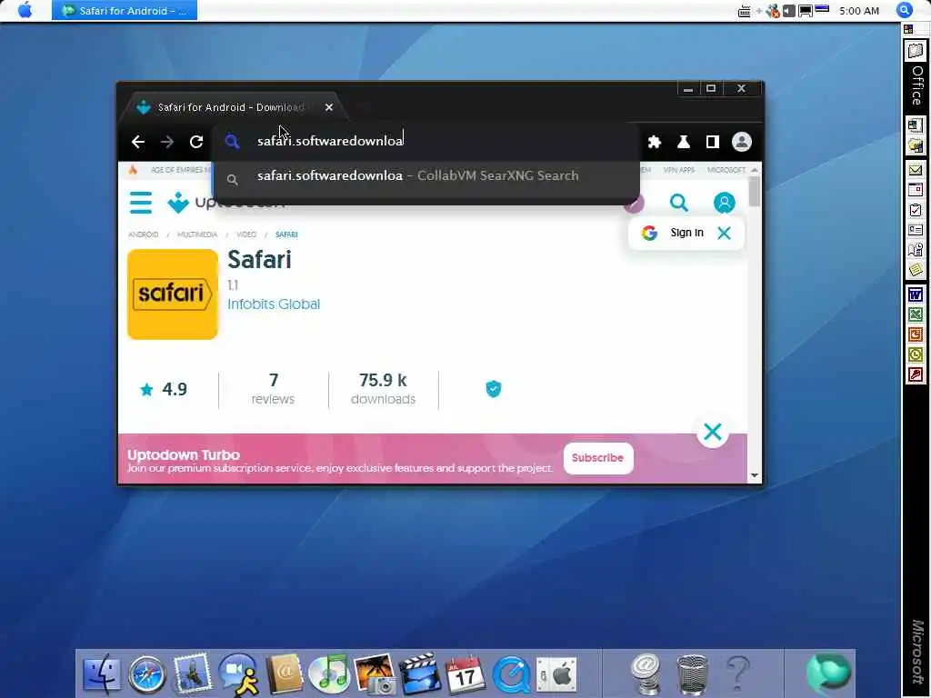Click the page vertical scrollbar thumb
The height and width of the screenshot is (698, 931).
(754, 192)
